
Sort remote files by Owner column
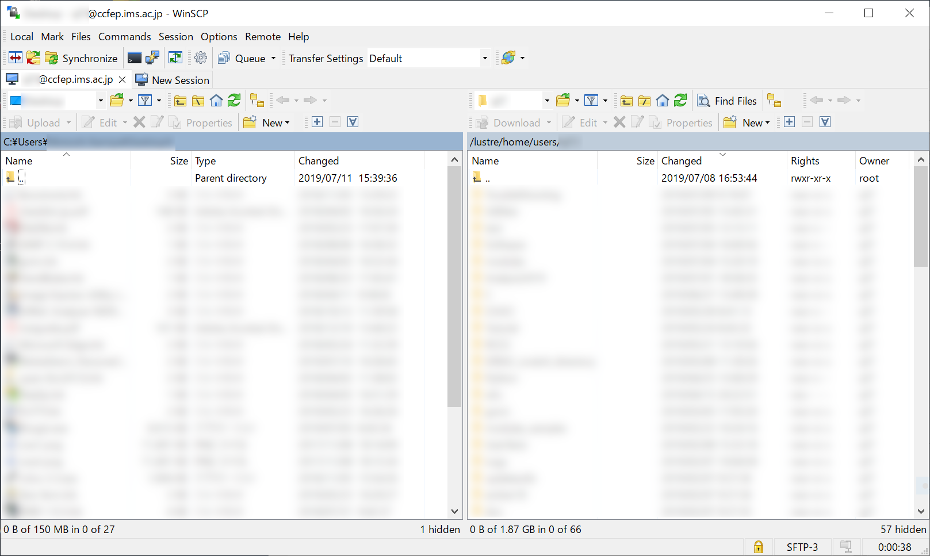tap(883, 161)
